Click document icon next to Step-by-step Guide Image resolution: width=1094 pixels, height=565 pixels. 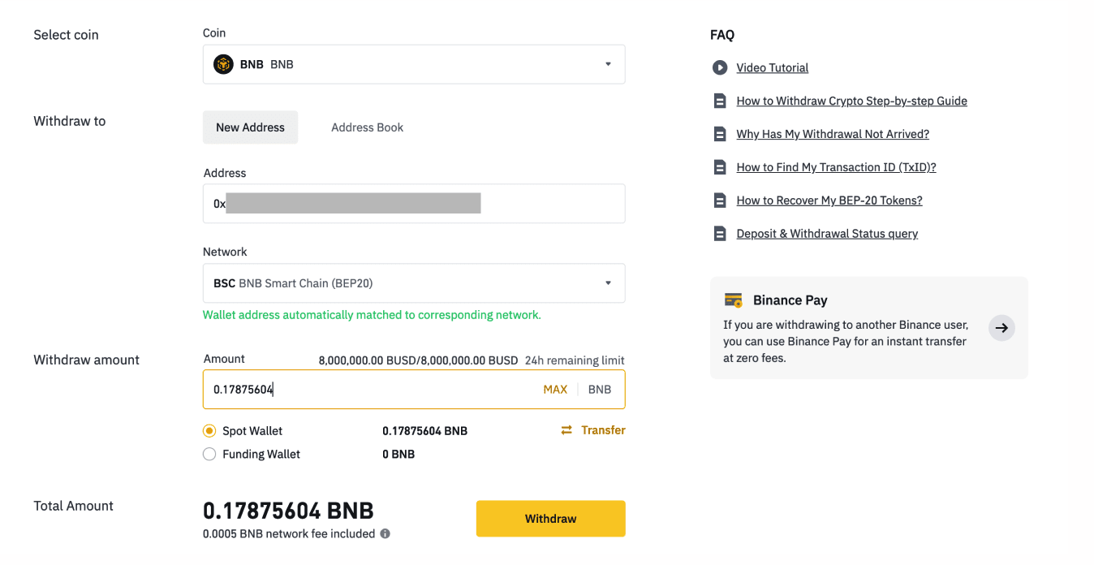(719, 101)
